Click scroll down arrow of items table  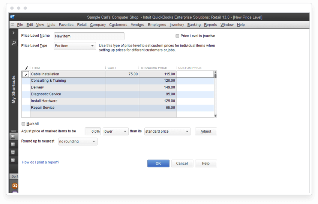[215, 116]
